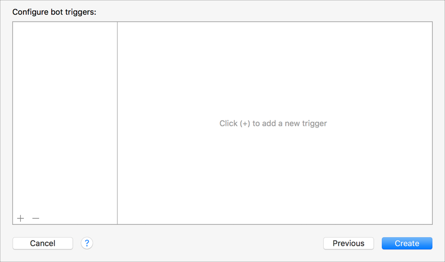The image size is (445, 262).
Task: Go back with the Previous button
Action: pyautogui.click(x=348, y=243)
